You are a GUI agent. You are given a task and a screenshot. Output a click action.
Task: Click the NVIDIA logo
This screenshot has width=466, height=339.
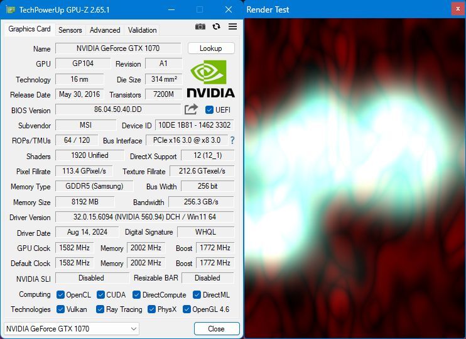pos(211,79)
